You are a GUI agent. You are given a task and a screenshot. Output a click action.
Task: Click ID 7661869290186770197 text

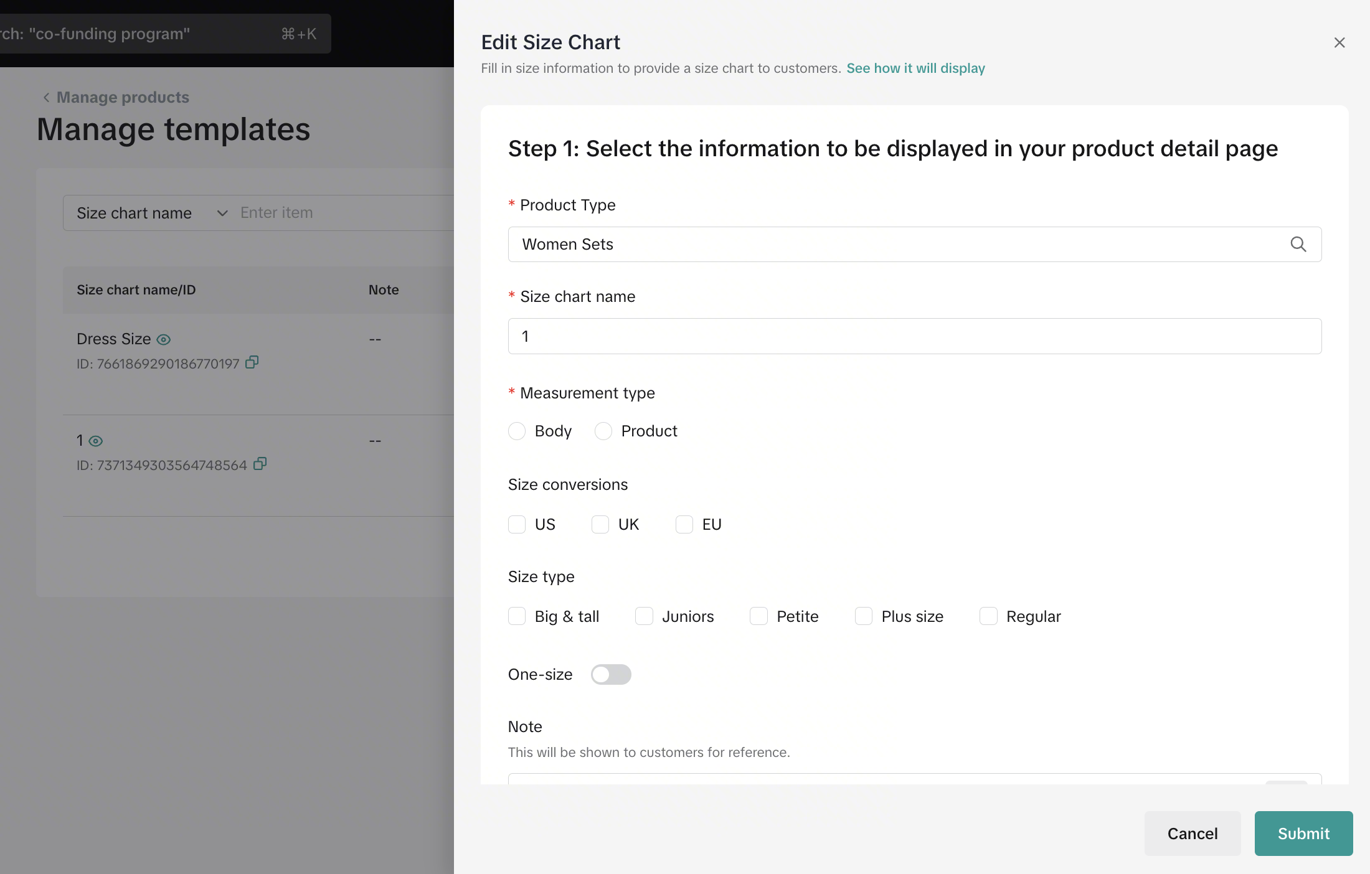click(x=158, y=364)
